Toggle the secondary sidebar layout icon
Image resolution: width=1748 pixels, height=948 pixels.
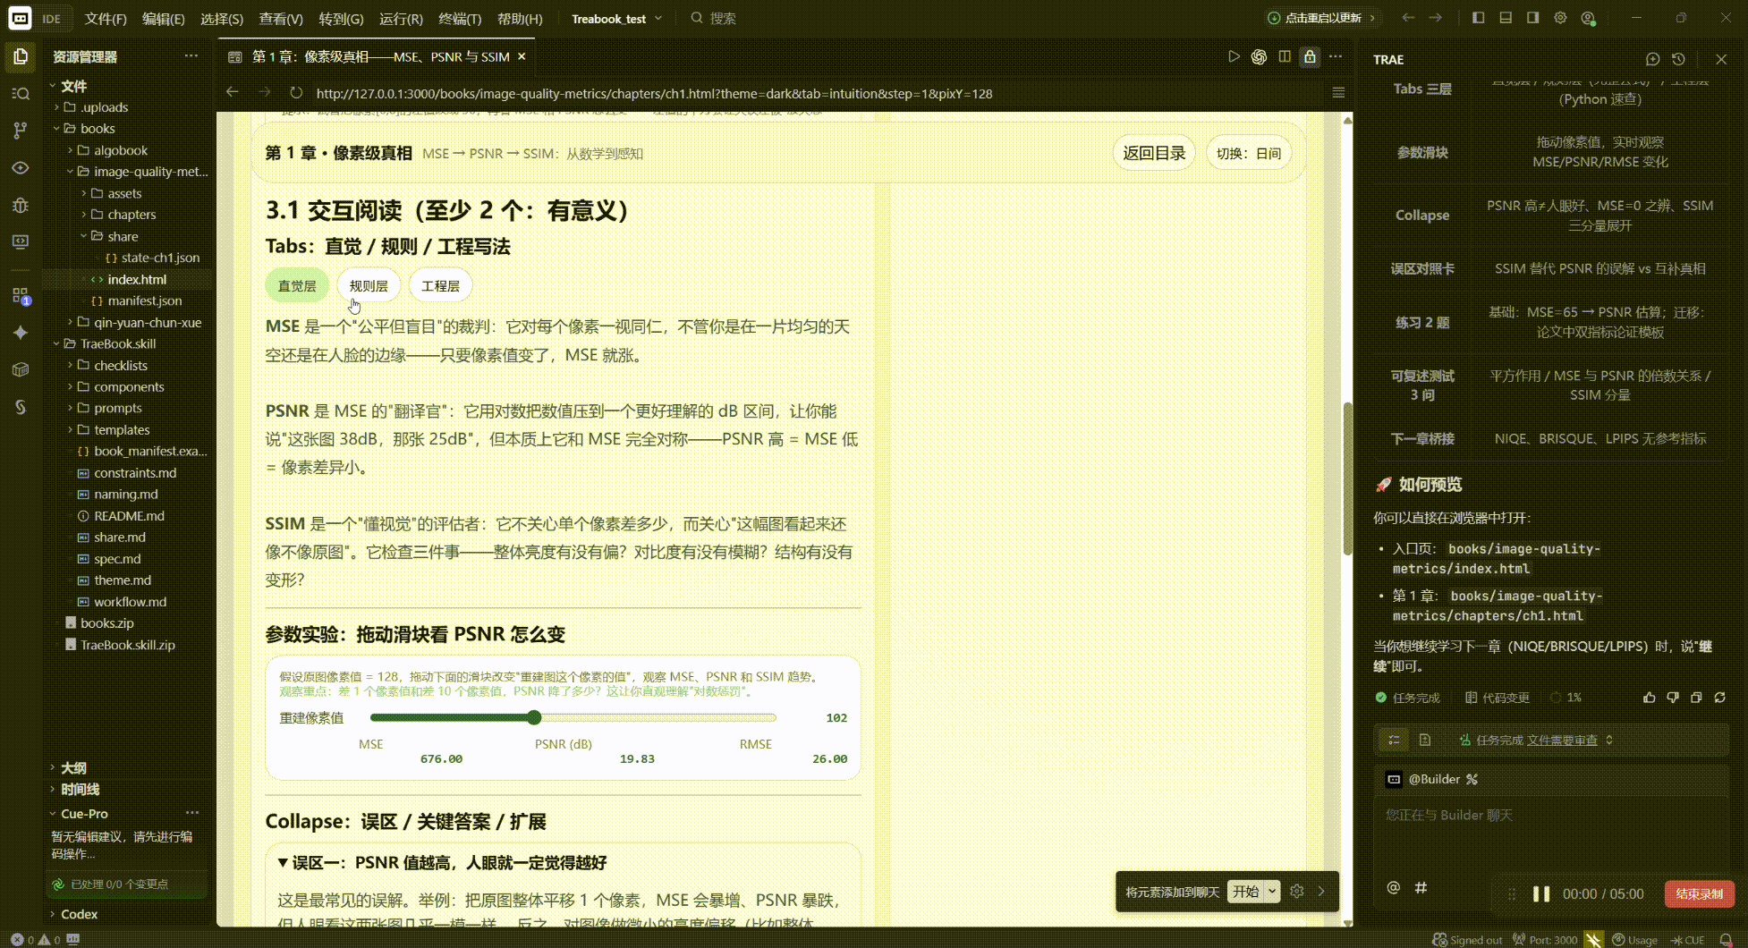coord(1532,18)
